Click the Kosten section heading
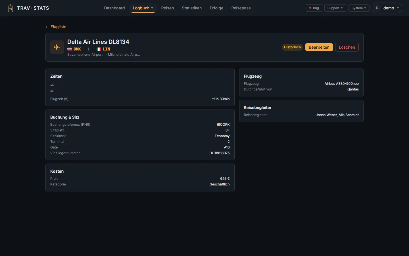The width and height of the screenshot is (409, 256). click(57, 171)
